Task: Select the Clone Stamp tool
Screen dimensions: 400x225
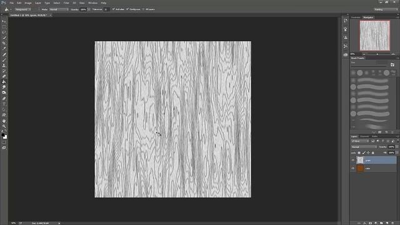Action: coord(4,65)
